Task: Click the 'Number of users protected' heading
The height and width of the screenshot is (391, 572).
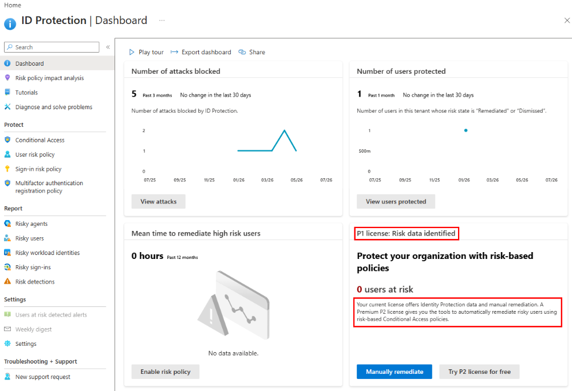Action: point(401,71)
